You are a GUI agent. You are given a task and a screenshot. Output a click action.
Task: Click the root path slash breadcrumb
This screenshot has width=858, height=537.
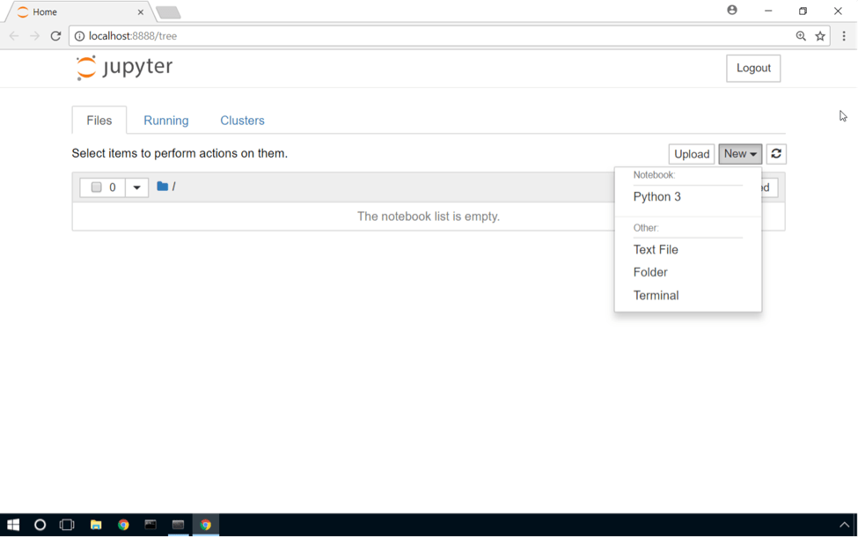point(173,187)
